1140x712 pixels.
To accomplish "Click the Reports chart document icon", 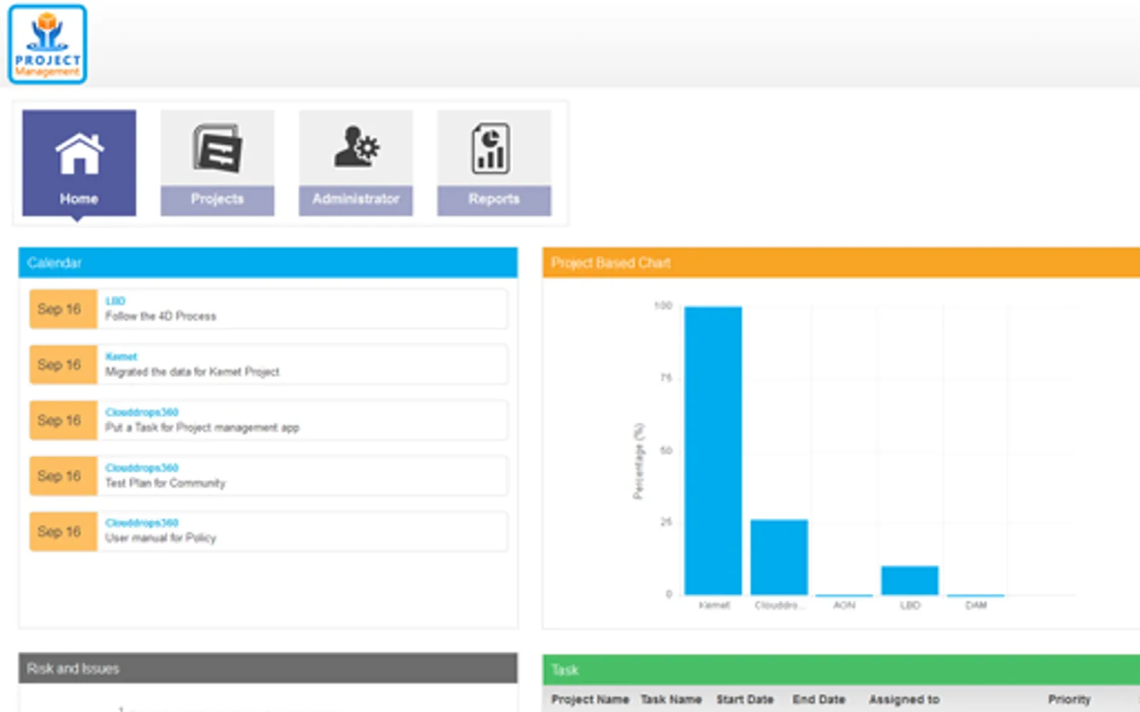I will (491, 148).
